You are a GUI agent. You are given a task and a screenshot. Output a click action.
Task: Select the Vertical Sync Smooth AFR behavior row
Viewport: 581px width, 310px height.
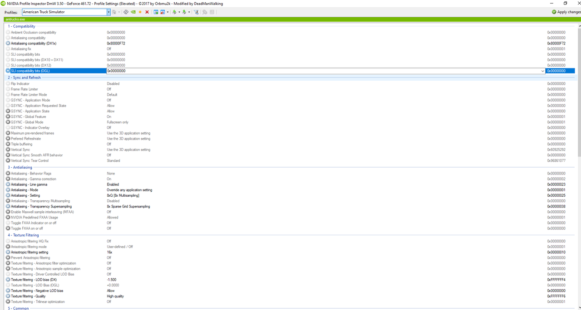tap(290, 155)
